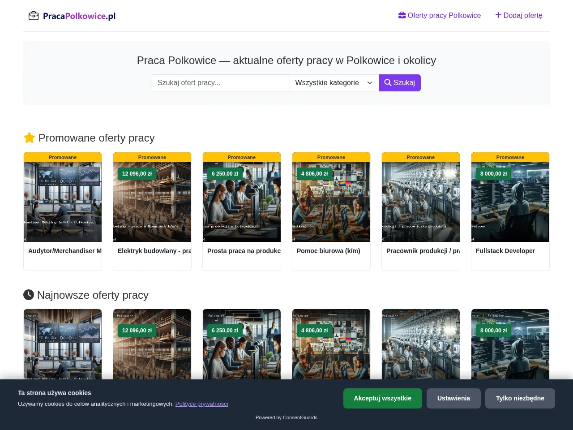Open promoted Pomoc biurowa offer image
This screenshot has height=430, width=573.
click(x=331, y=202)
